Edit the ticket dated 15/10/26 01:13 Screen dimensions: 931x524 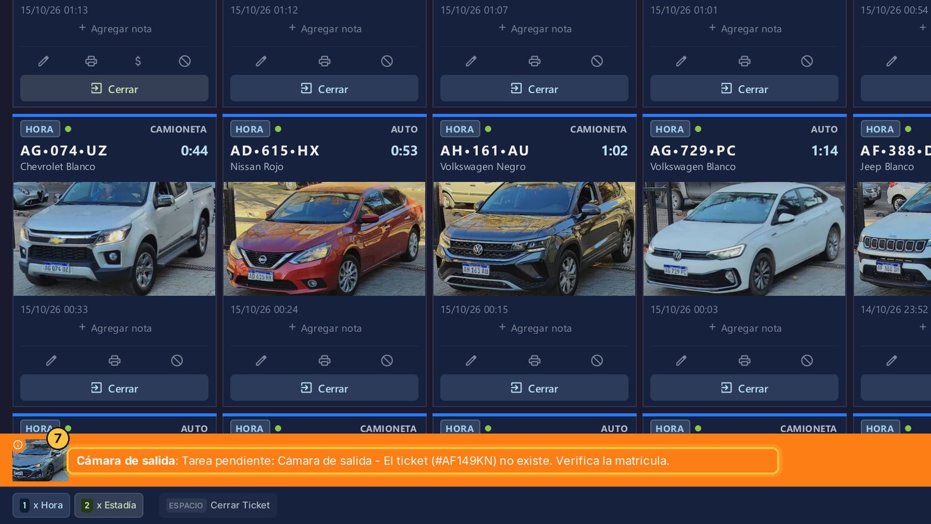[x=44, y=61]
